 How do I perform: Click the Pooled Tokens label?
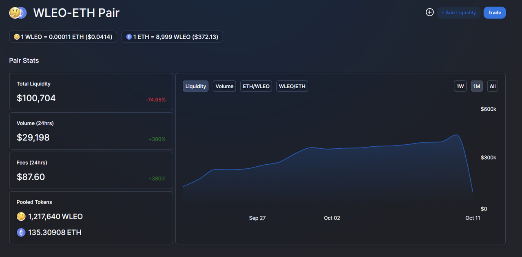tap(34, 202)
